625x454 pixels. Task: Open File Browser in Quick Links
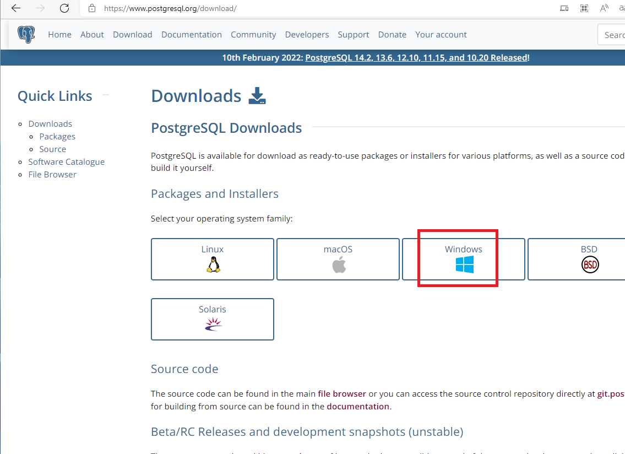(x=52, y=174)
